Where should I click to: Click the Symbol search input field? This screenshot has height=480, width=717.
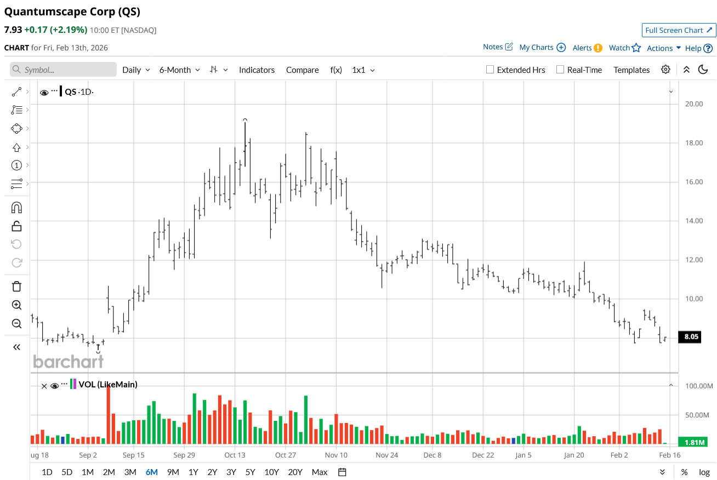point(63,70)
